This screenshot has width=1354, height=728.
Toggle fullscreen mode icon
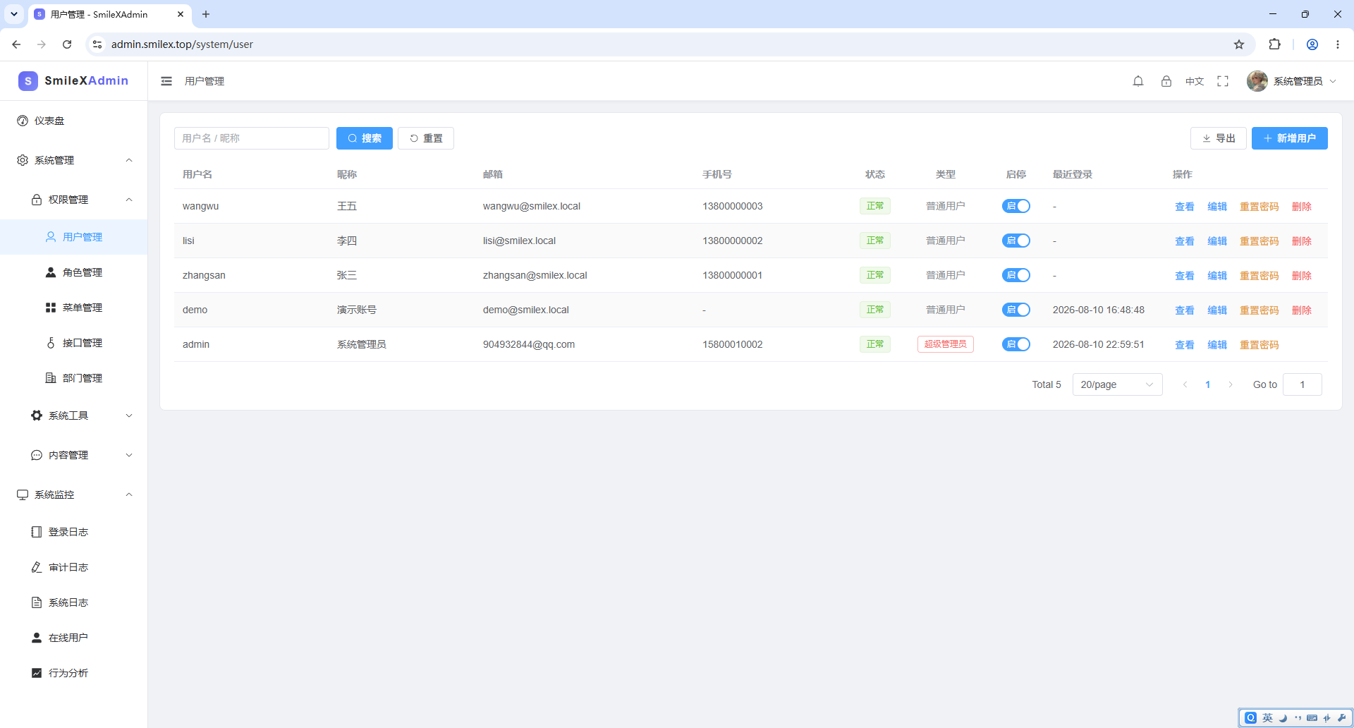(1223, 81)
